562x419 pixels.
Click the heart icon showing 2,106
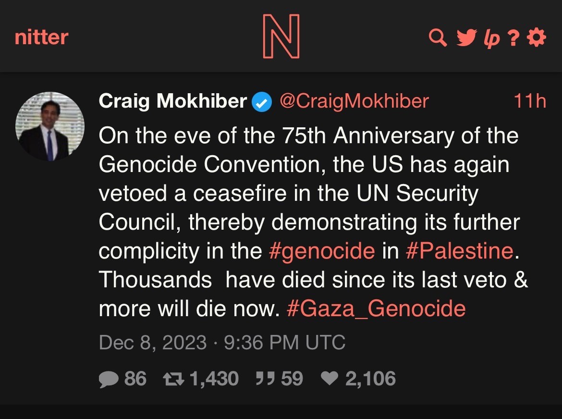click(x=330, y=379)
